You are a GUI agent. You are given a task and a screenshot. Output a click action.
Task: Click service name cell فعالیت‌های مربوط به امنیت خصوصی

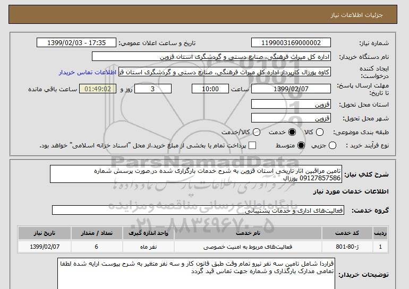click(x=248, y=247)
